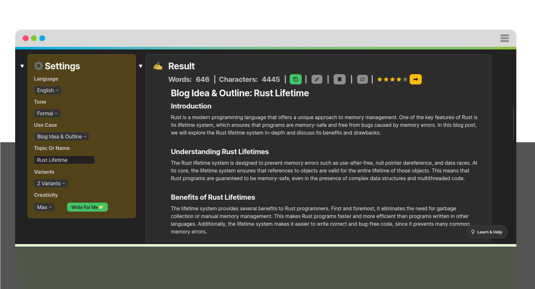This screenshot has height=289, width=535.
Task: Open the Use Case dropdown
Action: click(62, 136)
